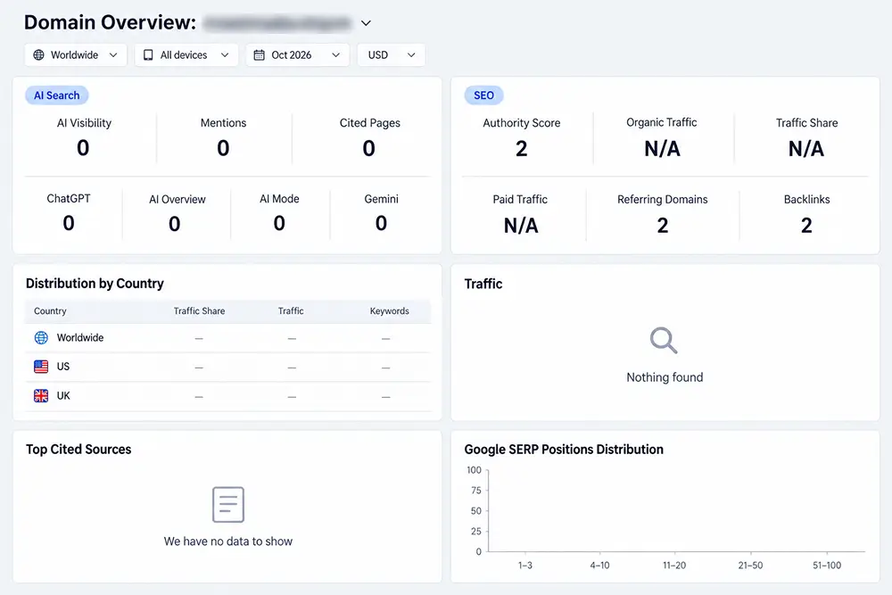Click the Paid Traffic N/A value
This screenshot has height=595, width=892.
click(521, 226)
